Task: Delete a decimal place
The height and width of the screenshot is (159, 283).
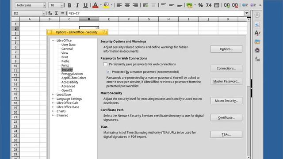Action: 235,5
